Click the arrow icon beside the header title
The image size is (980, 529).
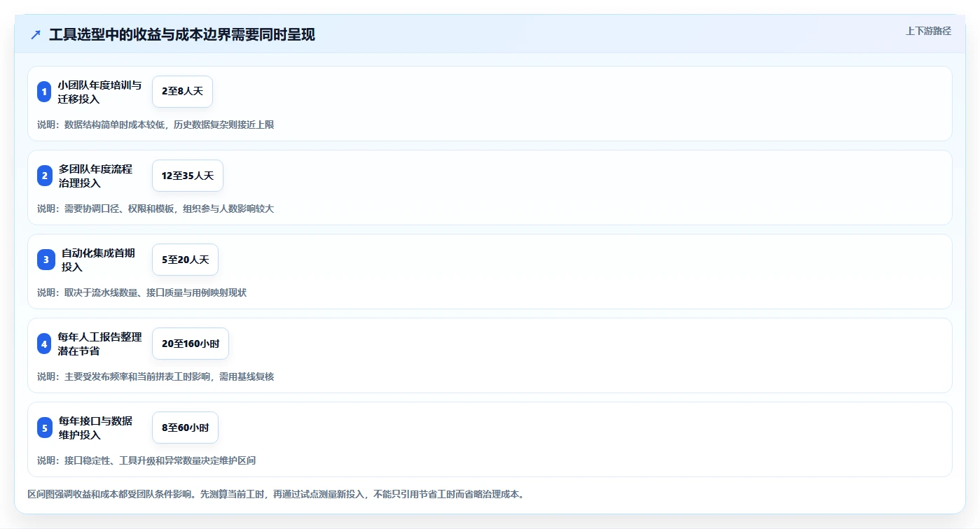(36, 34)
